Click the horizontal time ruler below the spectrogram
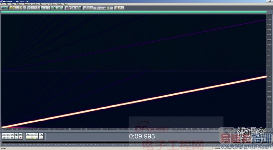Viewport: 273px width, 150px height. coord(134,129)
